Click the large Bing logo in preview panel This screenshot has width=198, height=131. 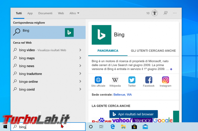coord(101,35)
